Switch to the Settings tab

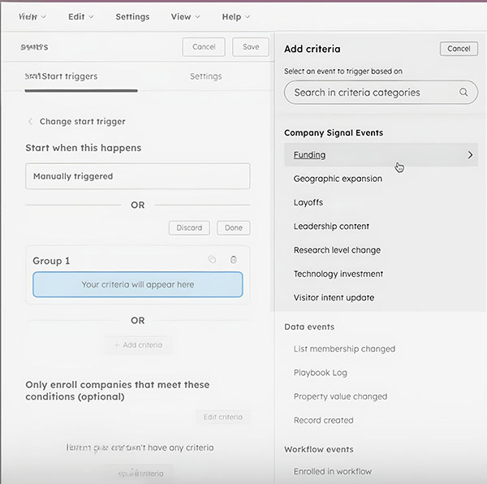[x=205, y=76]
